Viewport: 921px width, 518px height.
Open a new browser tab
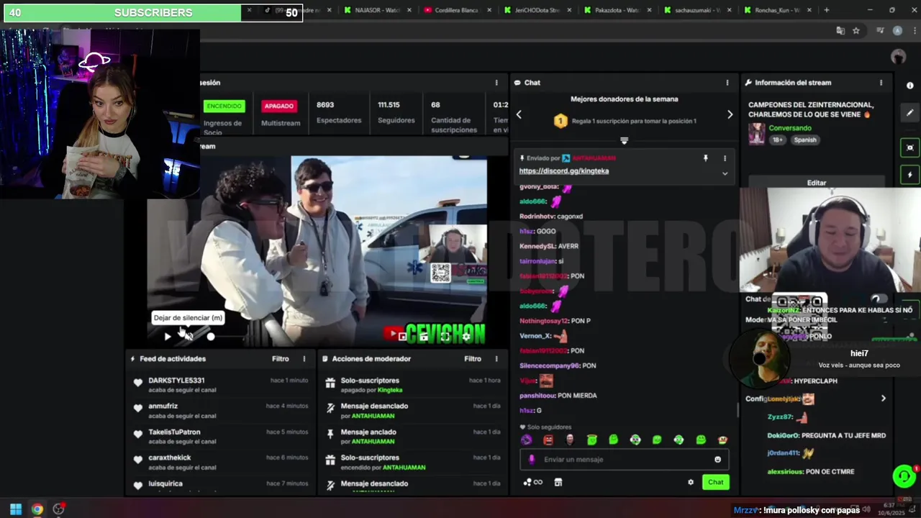pyautogui.click(x=826, y=10)
